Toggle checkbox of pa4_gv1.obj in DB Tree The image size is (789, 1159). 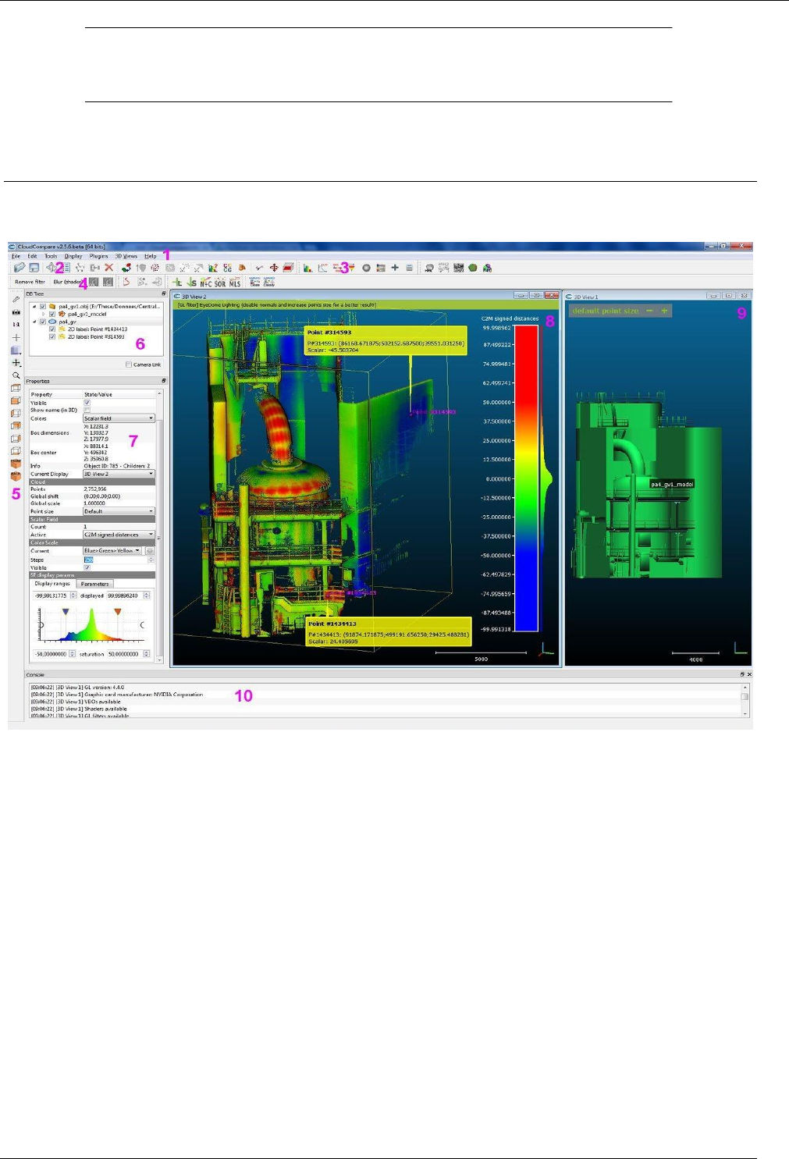[x=43, y=307]
